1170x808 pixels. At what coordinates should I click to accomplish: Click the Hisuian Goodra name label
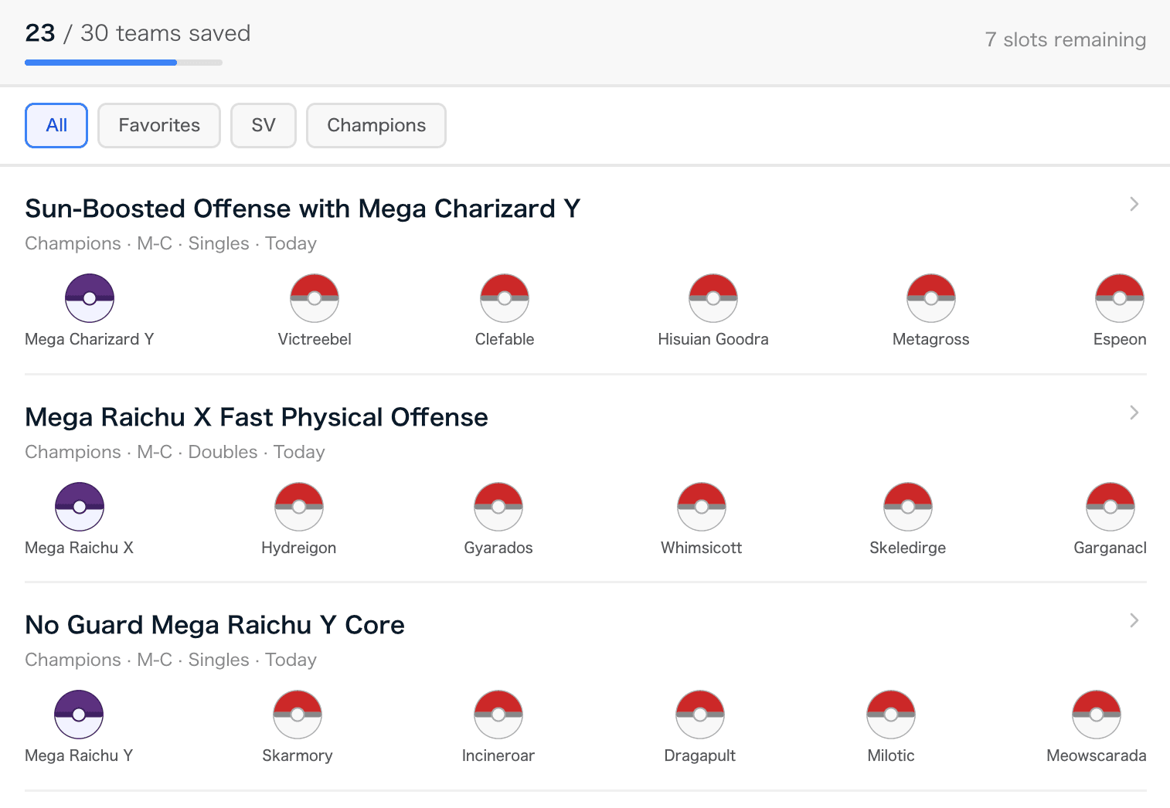(713, 339)
